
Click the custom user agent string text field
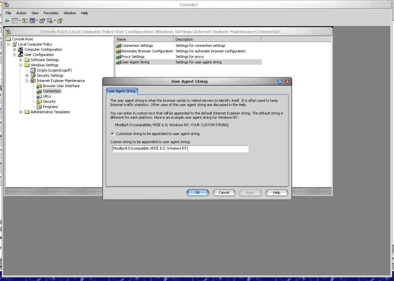pos(180,148)
